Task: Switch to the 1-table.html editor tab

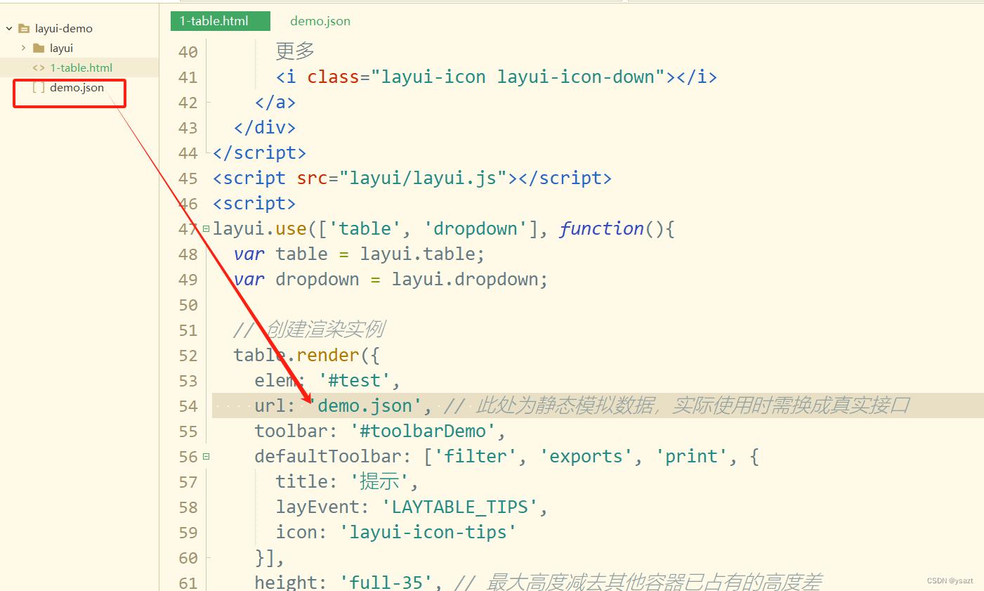Action: [220, 21]
